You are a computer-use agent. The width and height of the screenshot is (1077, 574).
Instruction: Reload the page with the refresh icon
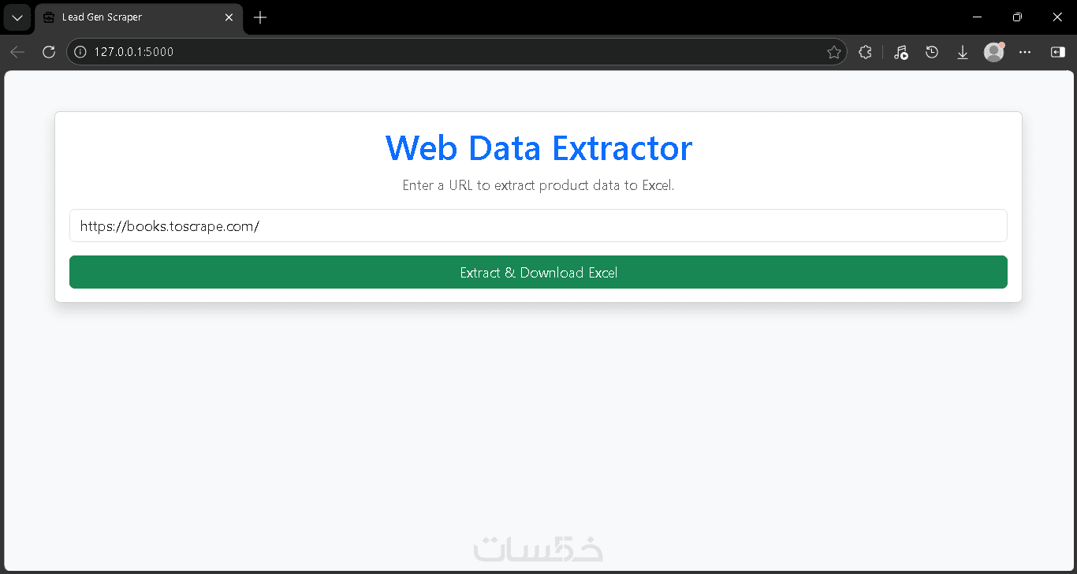(x=49, y=52)
